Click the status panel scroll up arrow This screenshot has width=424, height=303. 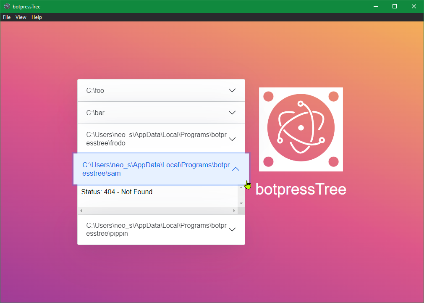[241, 188]
